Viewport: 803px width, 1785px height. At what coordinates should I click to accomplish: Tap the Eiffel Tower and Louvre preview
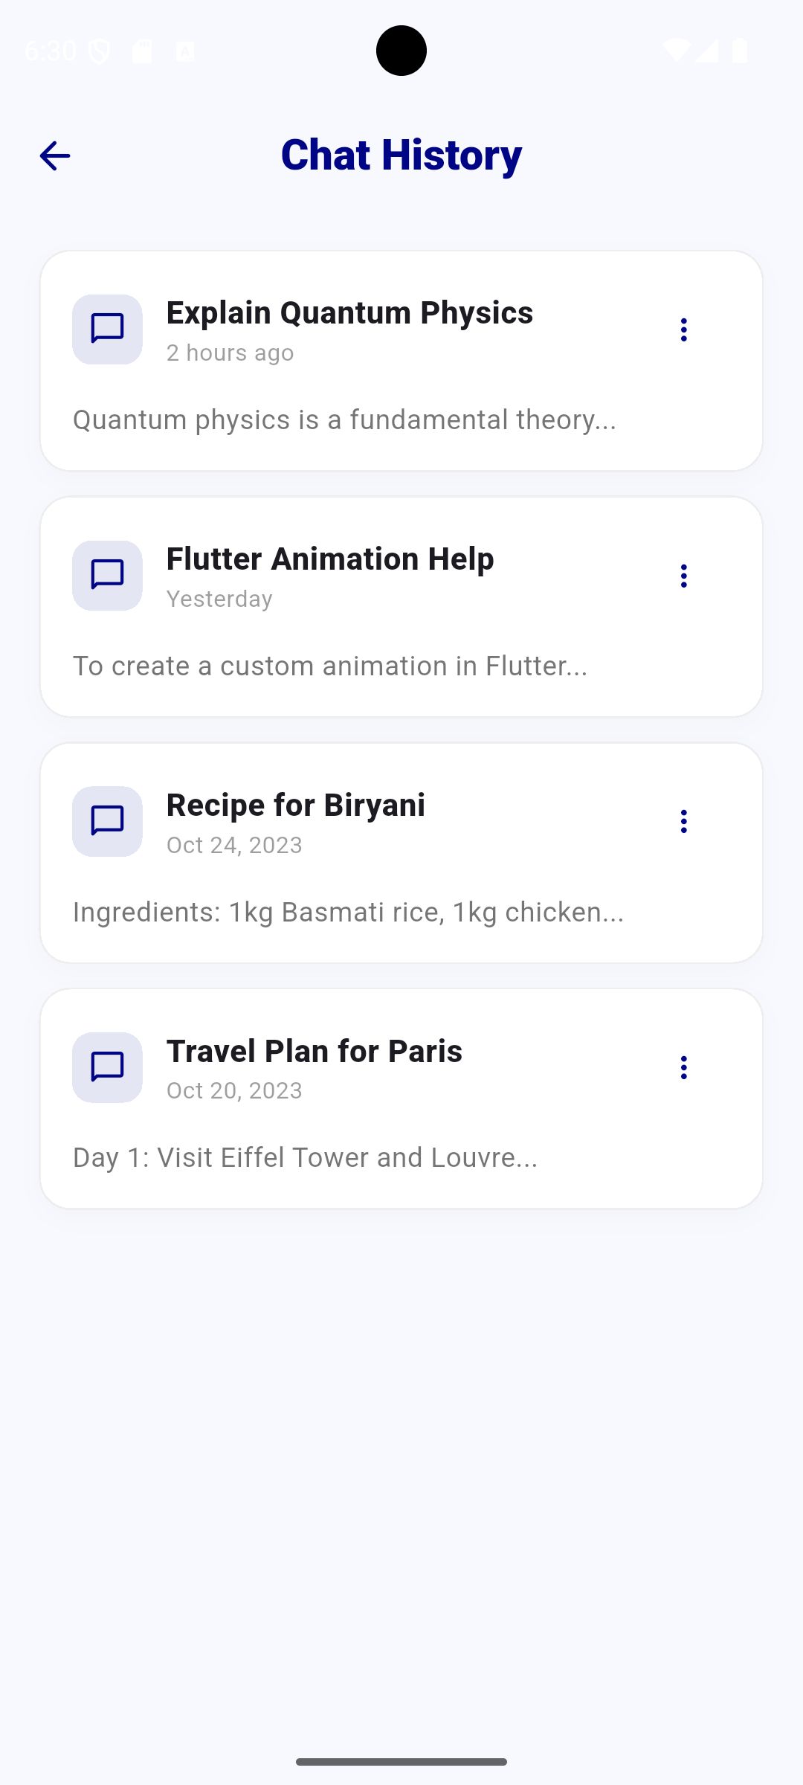click(305, 1158)
